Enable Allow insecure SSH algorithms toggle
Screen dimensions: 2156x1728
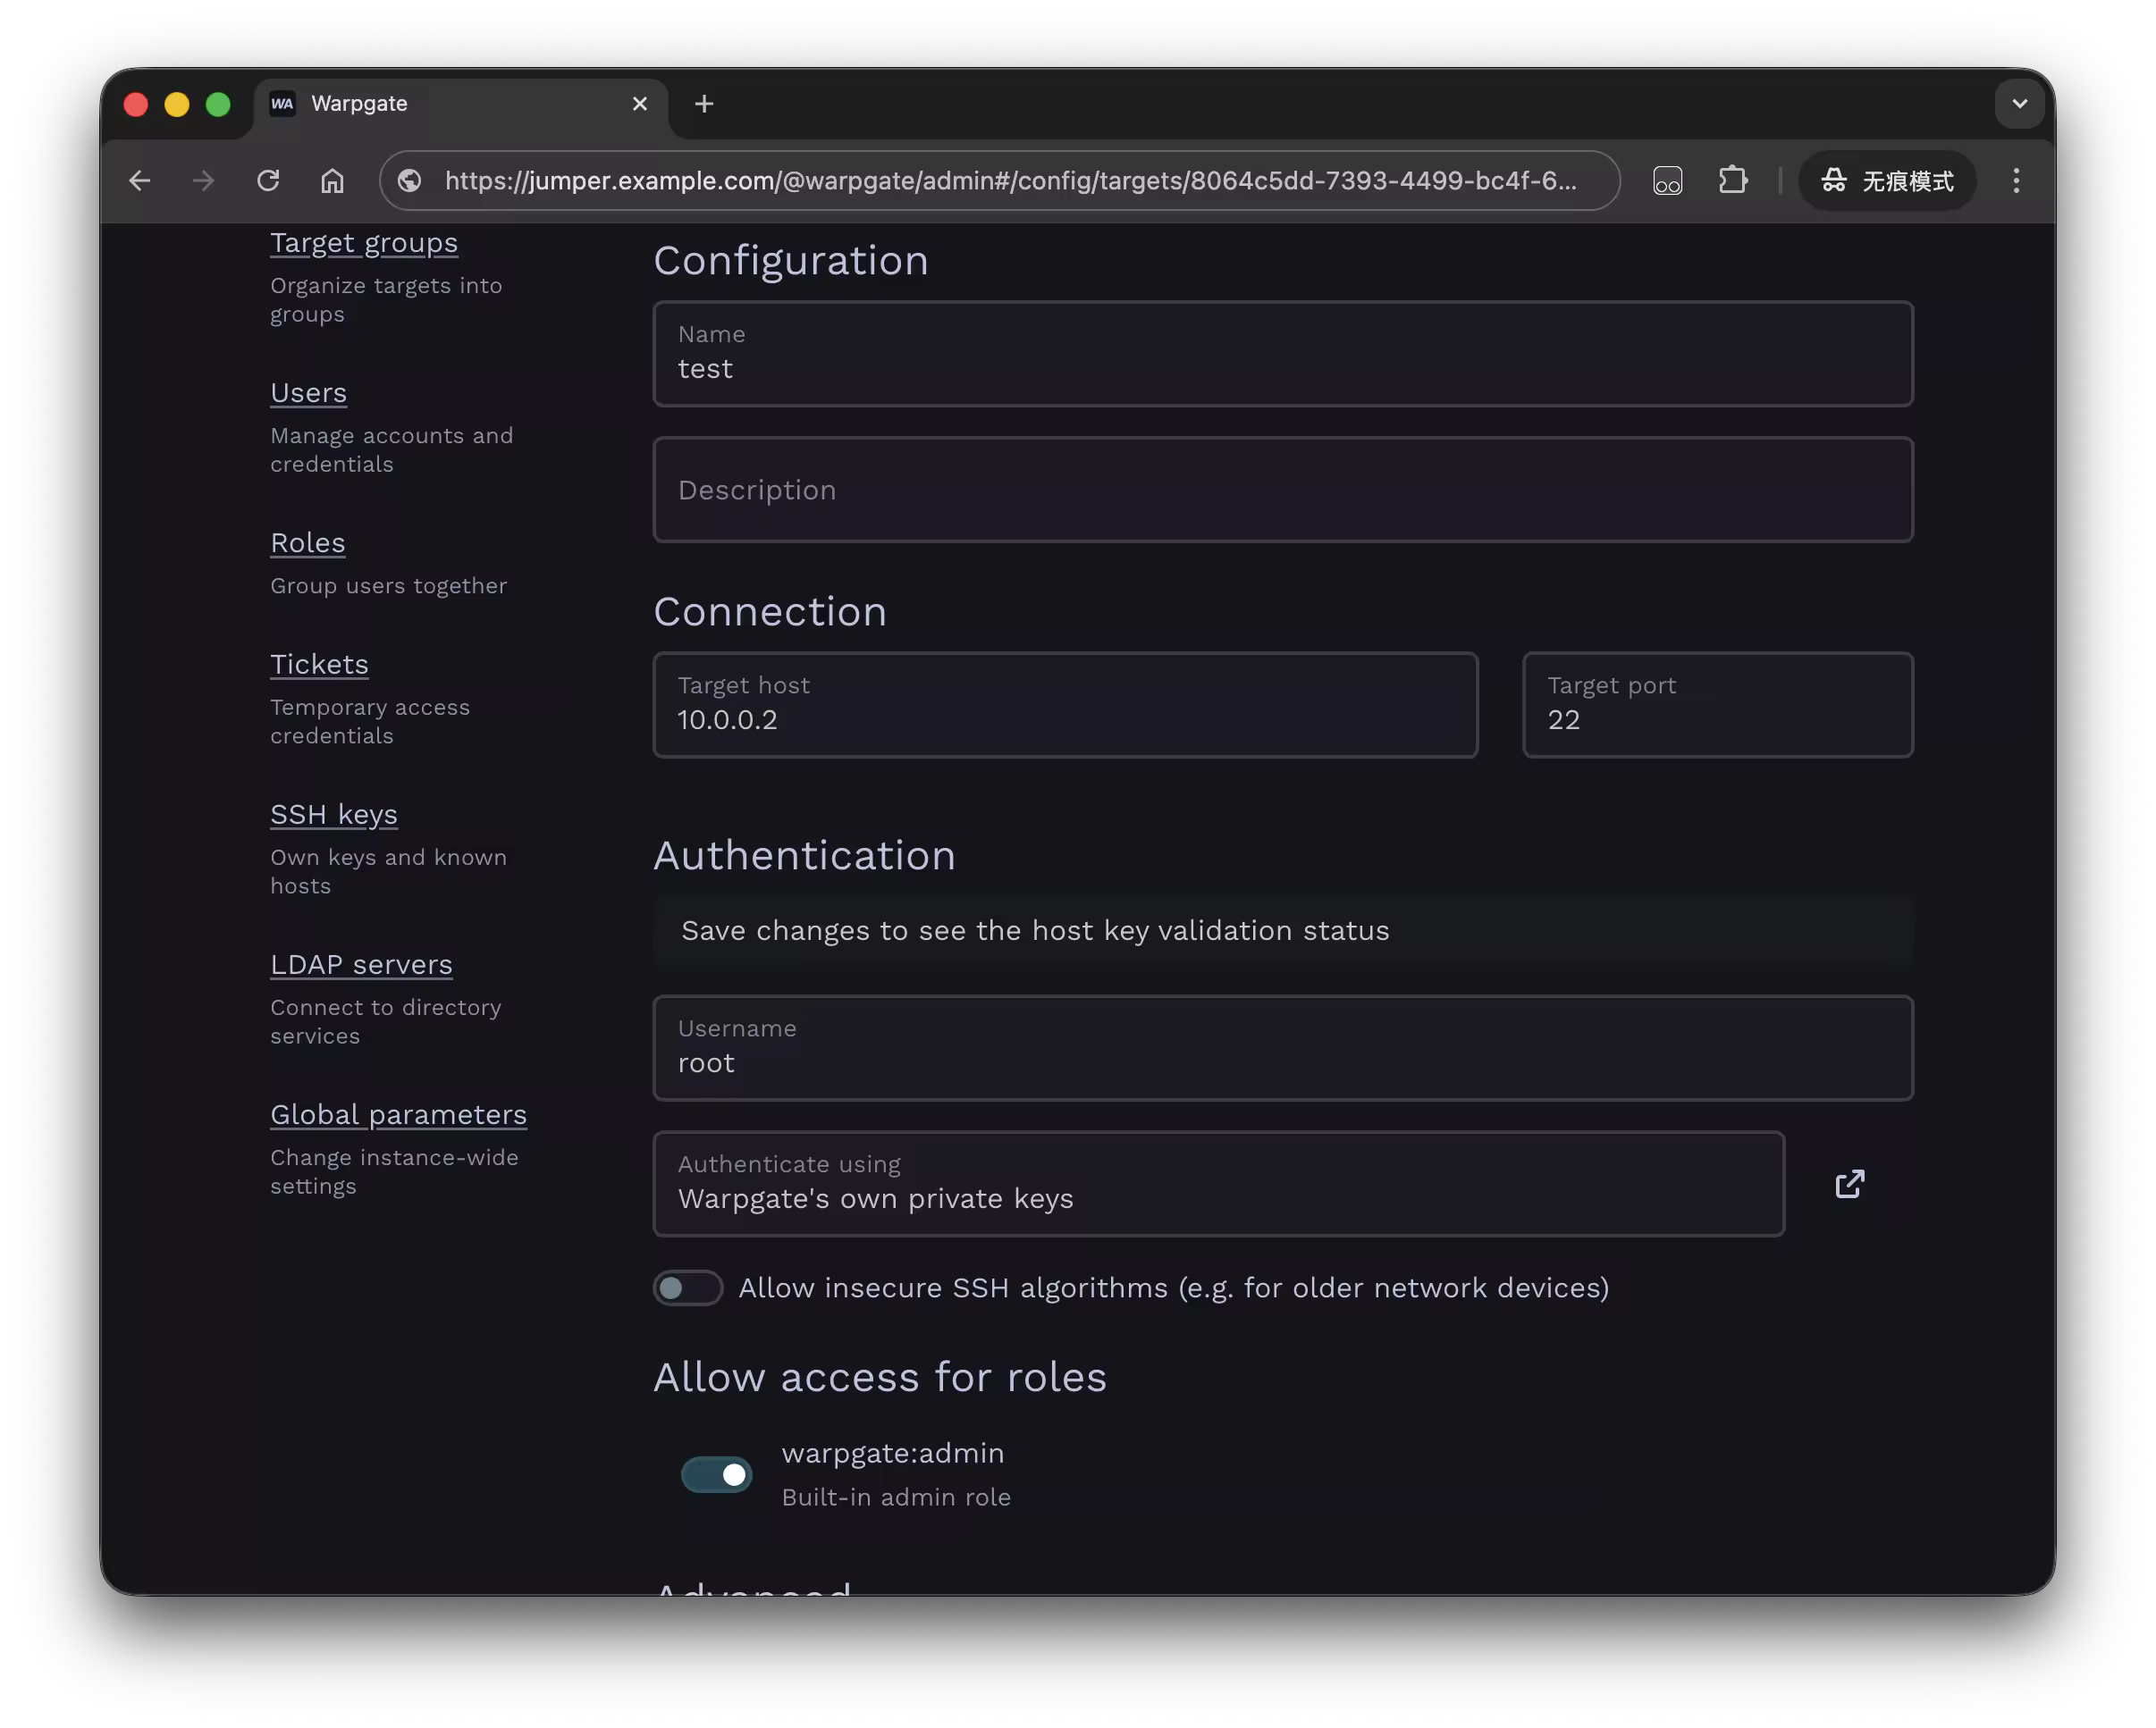pos(688,1288)
